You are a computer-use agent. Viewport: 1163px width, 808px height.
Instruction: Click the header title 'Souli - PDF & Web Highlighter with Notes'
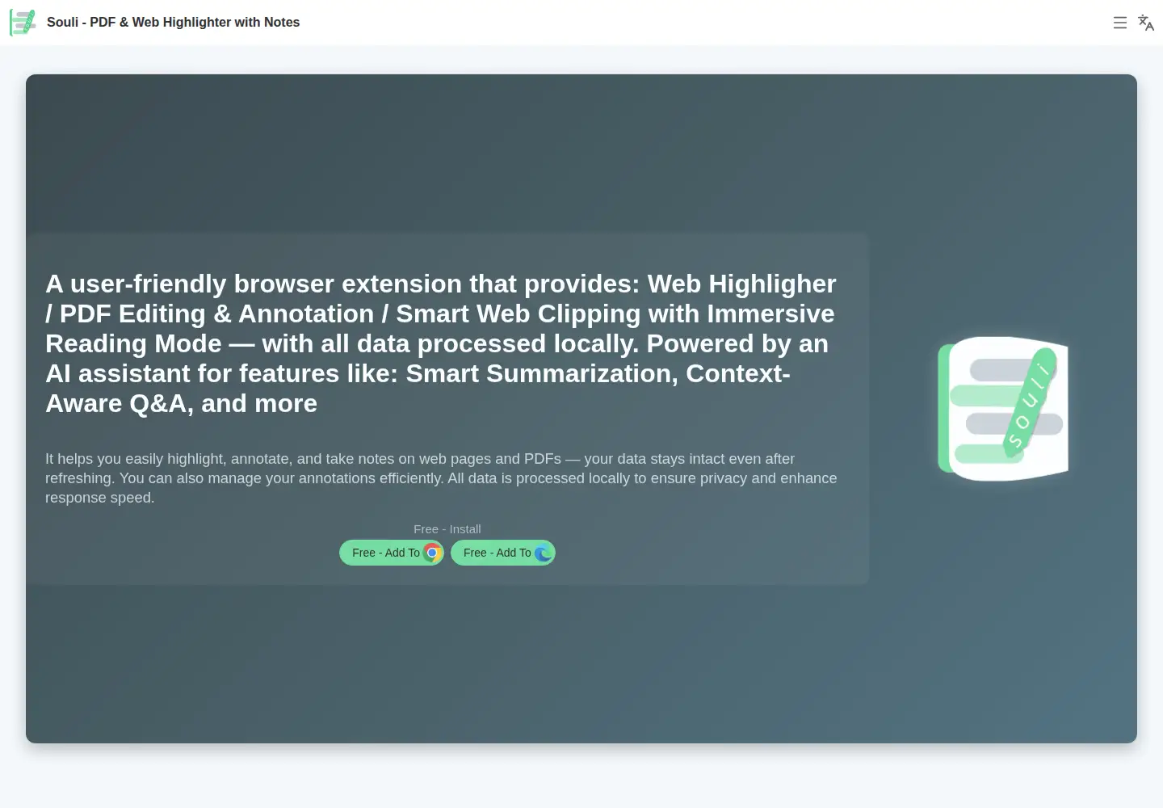point(173,23)
